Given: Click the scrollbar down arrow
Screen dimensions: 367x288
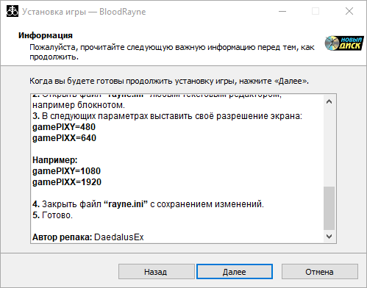Looking at the screenshot, I should (x=329, y=237).
